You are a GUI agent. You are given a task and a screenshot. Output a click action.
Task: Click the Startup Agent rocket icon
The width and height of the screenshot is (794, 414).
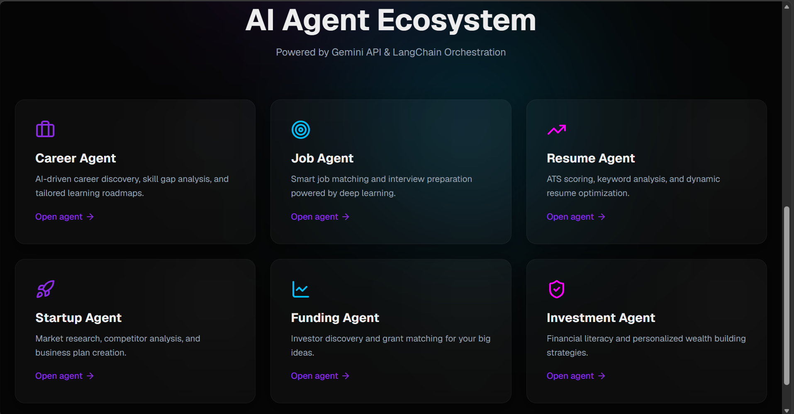[45, 289]
